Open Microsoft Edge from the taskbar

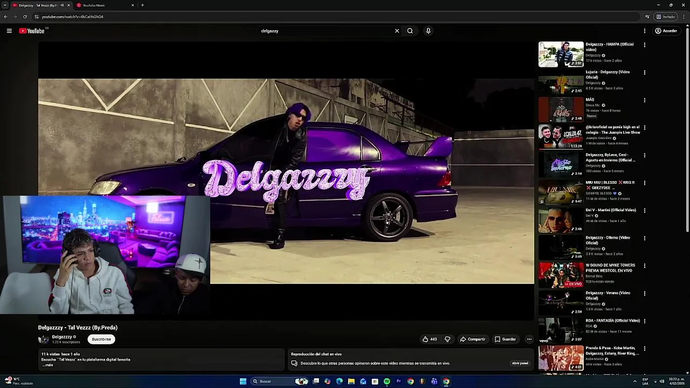[x=340, y=382]
